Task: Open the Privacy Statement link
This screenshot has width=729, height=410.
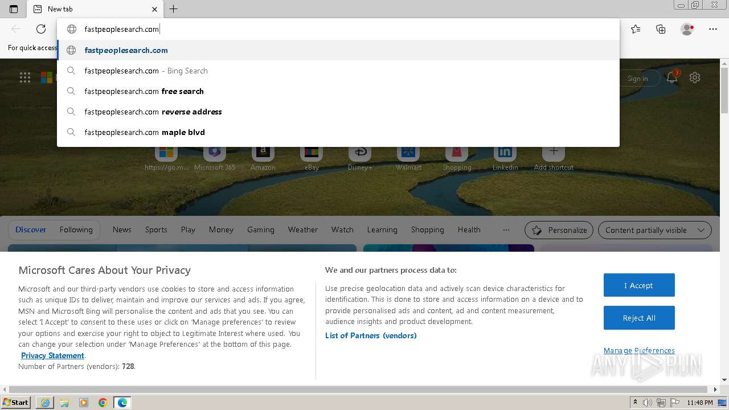Action: coord(52,355)
